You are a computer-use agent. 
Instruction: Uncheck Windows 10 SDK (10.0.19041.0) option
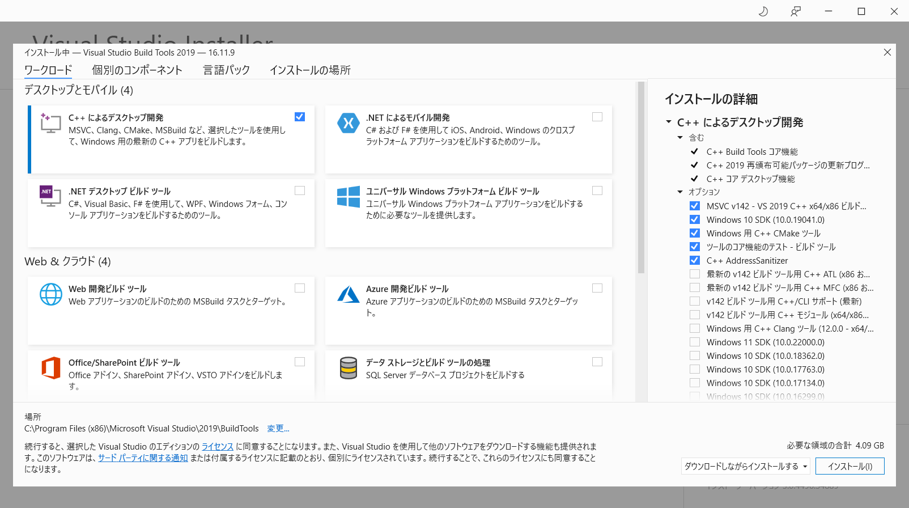pos(695,219)
